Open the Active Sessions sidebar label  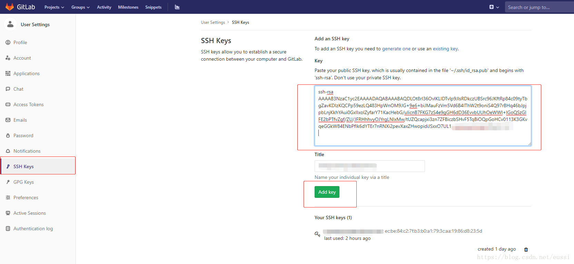tap(30, 213)
